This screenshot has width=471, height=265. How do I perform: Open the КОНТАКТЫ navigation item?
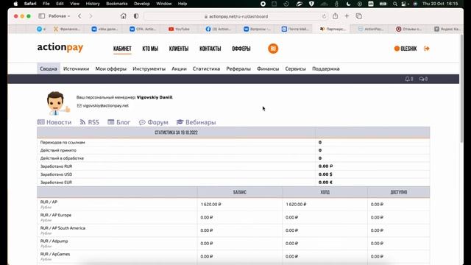pos(210,49)
